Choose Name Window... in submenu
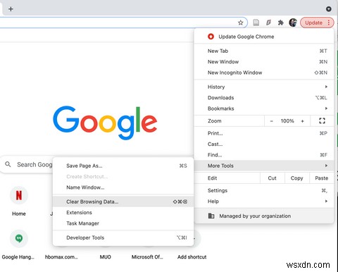 coord(123,187)
